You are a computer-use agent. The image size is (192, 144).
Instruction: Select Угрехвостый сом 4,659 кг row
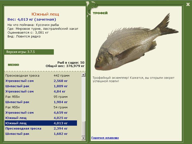coord(41,113)
